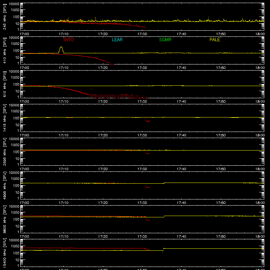Image resolution: width=270 pixels, height=270 pixels.
Task: Click the 10 tick label of 15400 MHz plot
Action: pos(17,260)
